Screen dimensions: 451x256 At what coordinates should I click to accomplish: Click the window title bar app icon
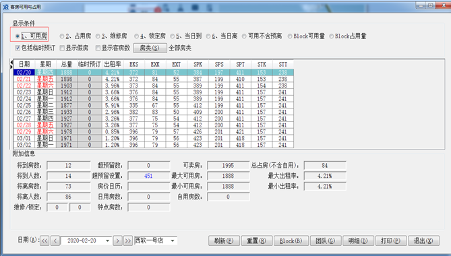(6, 7)
